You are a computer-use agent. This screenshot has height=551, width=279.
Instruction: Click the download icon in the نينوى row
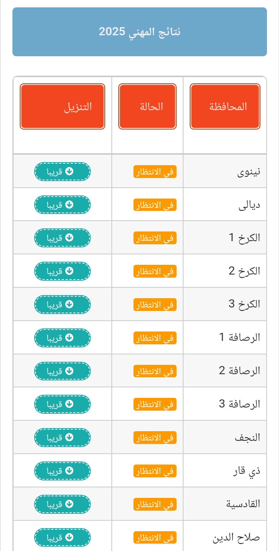pos(69,171)
